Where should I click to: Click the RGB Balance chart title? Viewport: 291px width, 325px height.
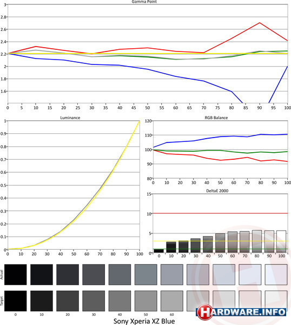[216, 118]
